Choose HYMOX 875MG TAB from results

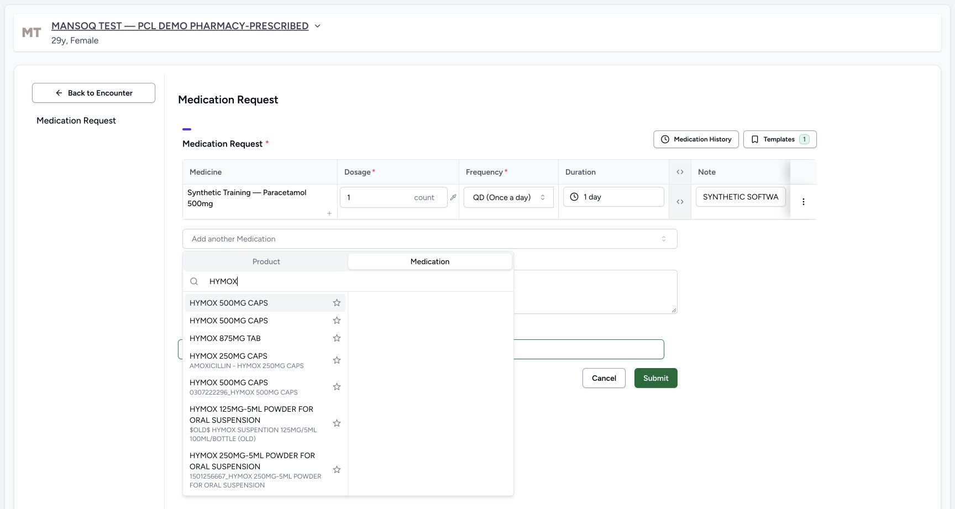(x=265, y=338)
